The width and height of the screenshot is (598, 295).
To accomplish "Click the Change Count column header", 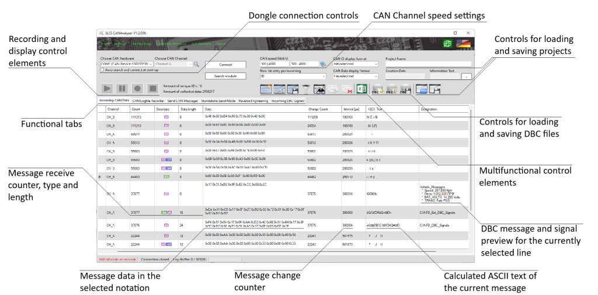I will click(x=318, y=109).
